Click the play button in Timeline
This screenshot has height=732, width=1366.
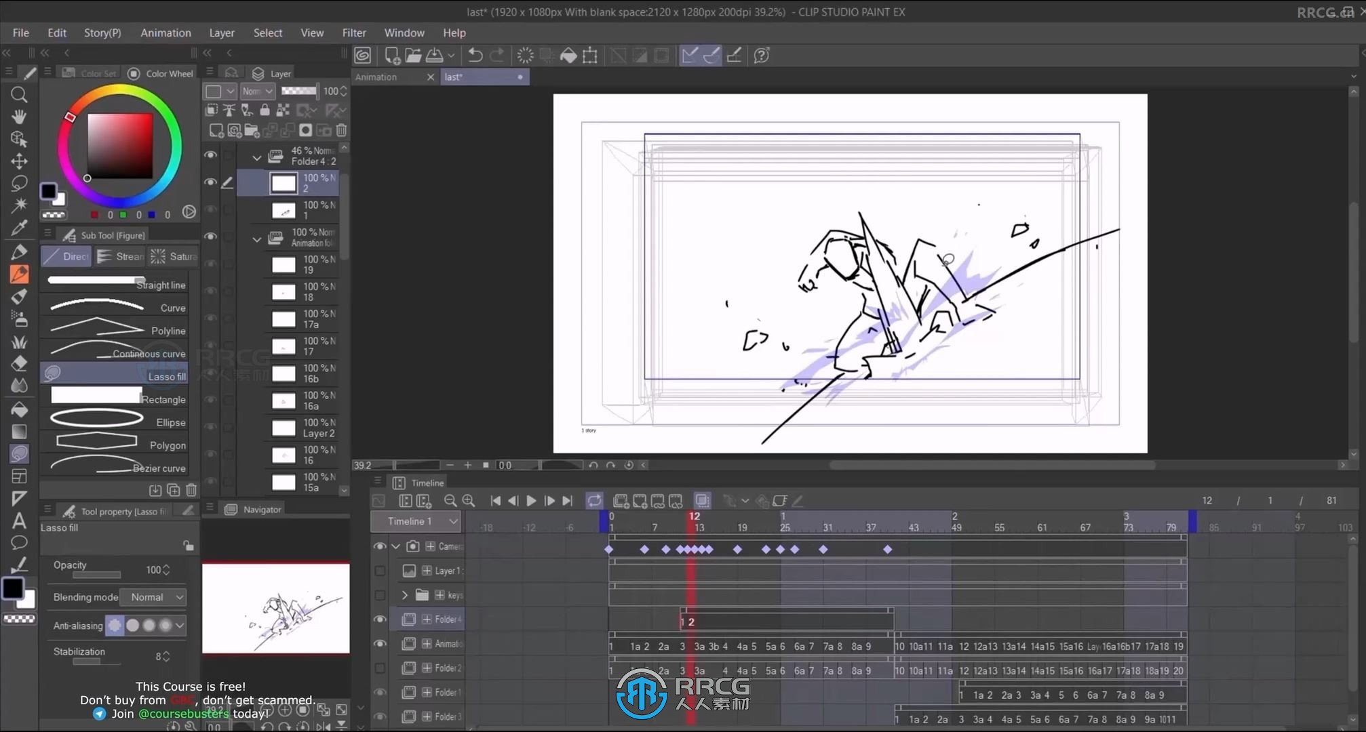[x=531, y=501]
